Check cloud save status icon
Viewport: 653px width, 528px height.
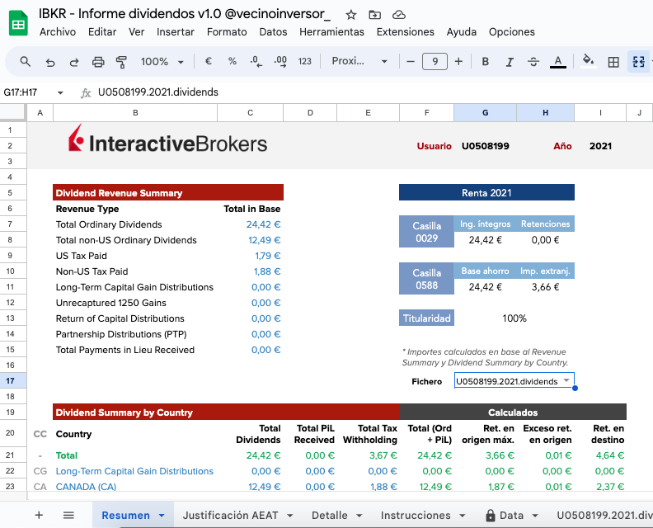pos(399,15)
